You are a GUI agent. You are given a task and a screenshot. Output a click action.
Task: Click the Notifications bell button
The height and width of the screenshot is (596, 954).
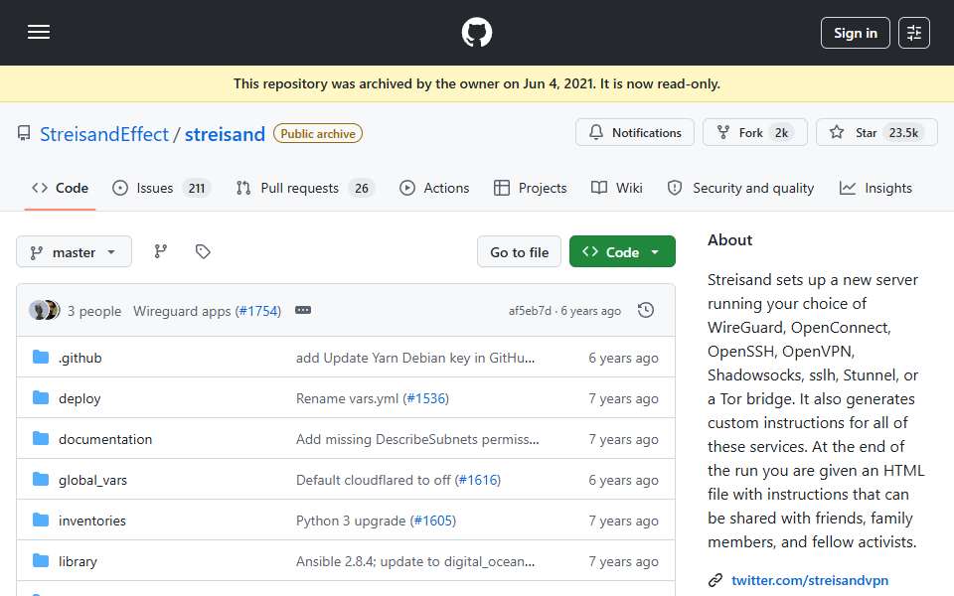(635, 132)
